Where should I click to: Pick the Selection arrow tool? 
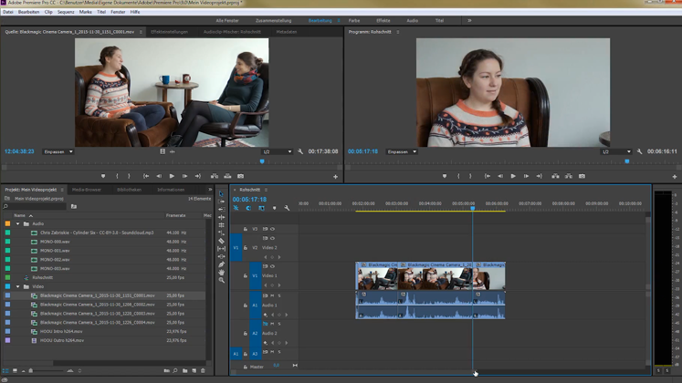pyautogui.click(x=221, y=193)
